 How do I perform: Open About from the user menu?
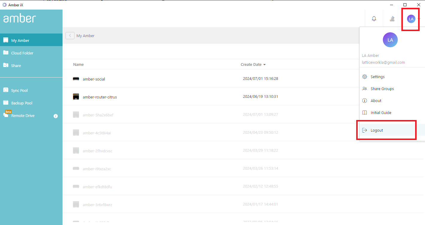[x=392, y=101]
